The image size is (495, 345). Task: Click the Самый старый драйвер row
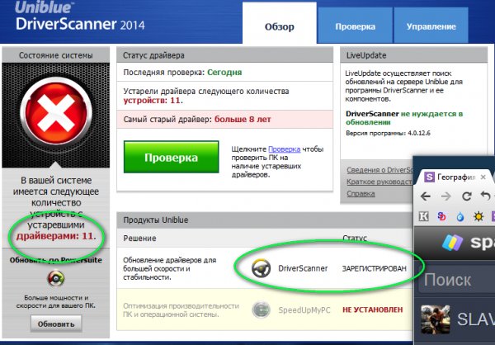click(224, 120)
